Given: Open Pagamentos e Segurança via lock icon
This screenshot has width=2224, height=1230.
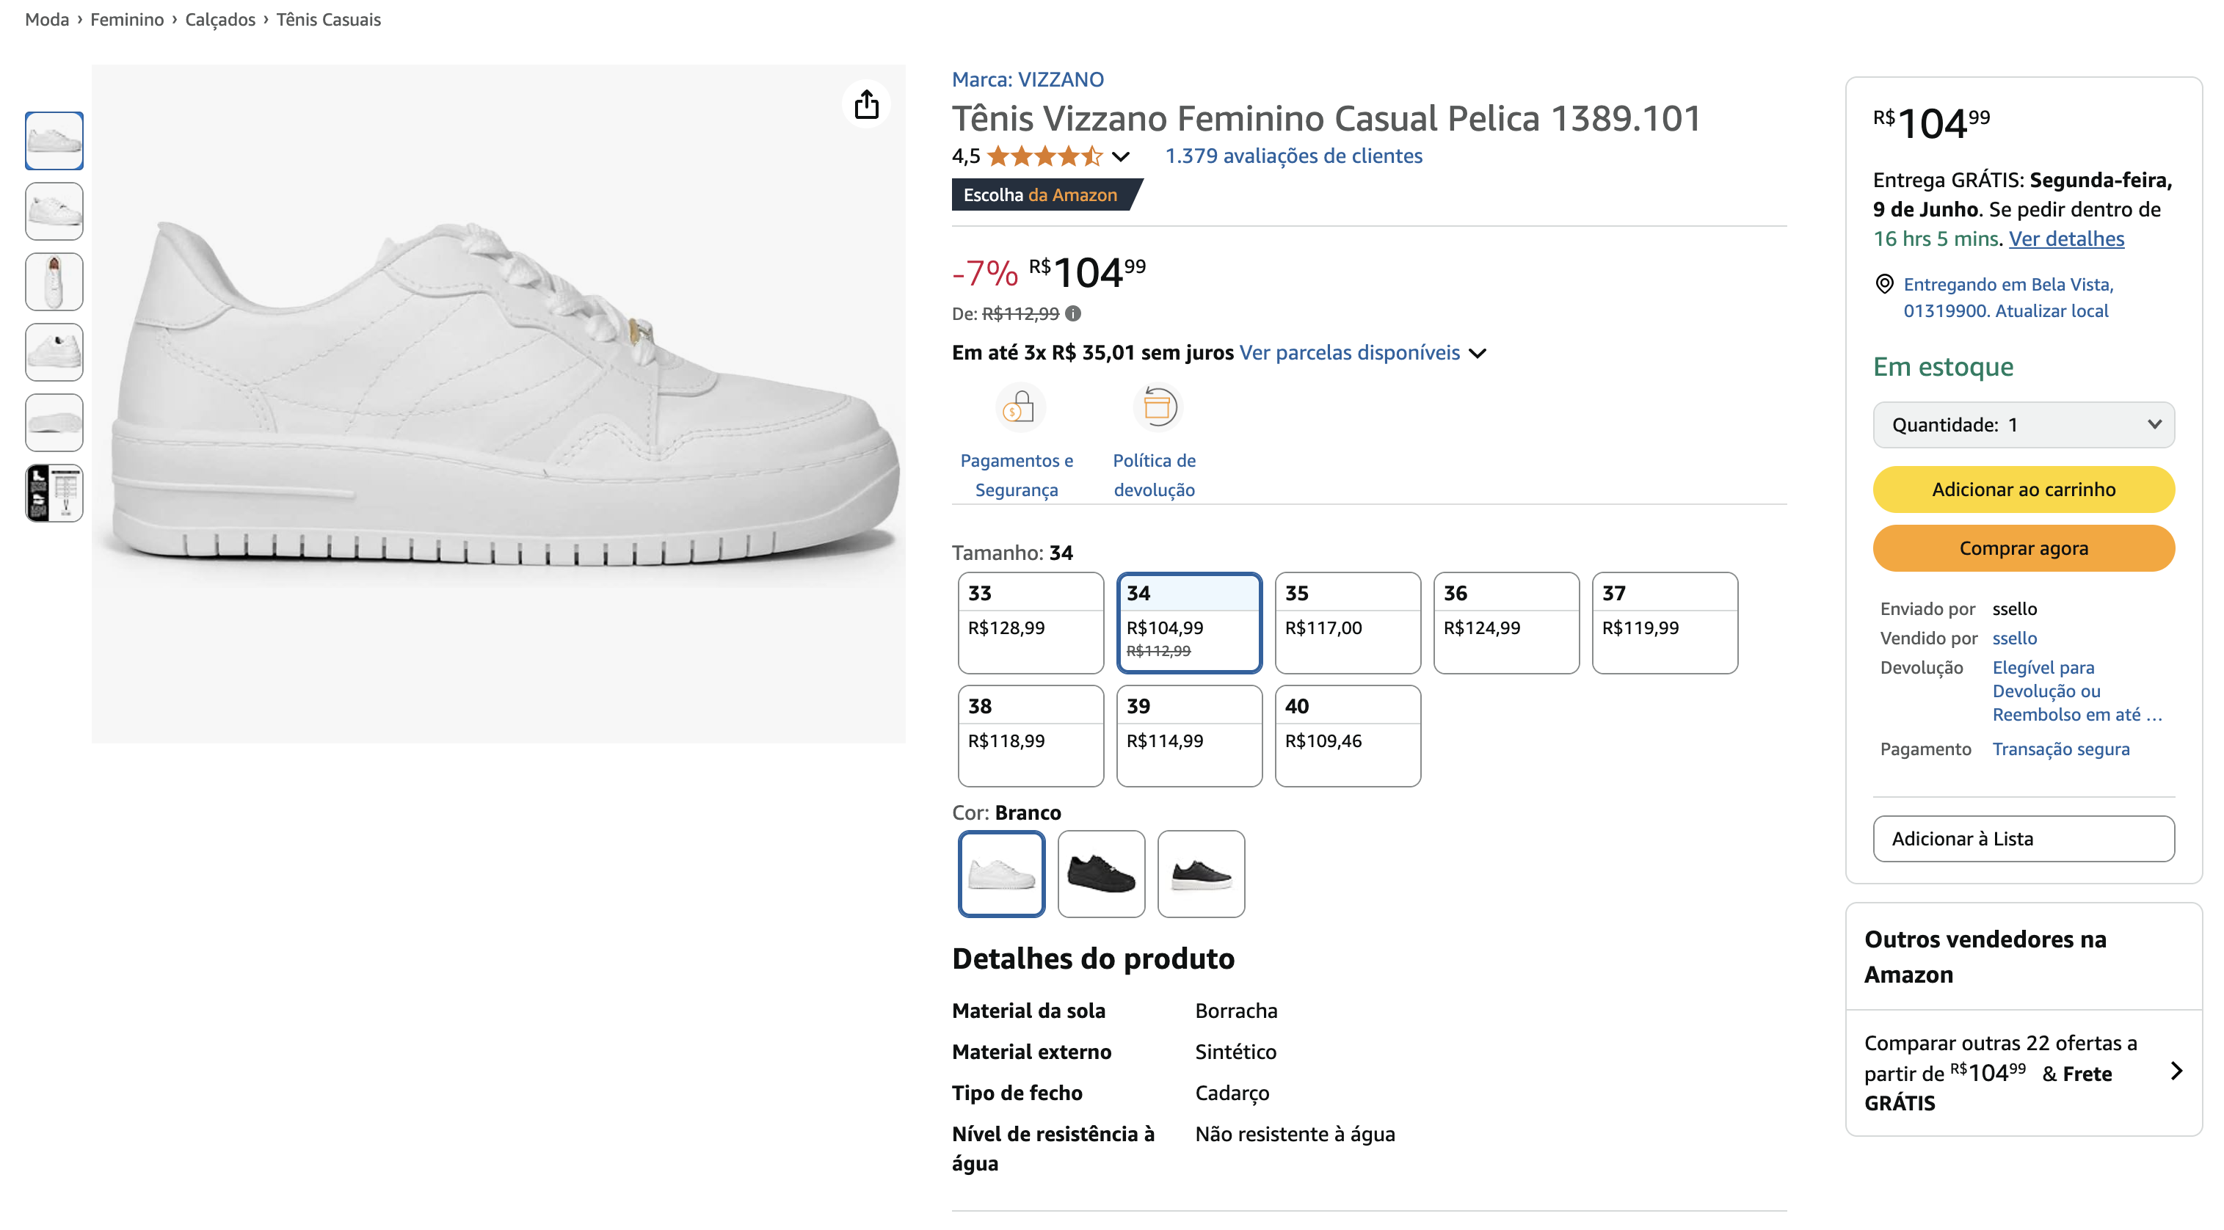Looking at the screenshot, I should 1019,407.
